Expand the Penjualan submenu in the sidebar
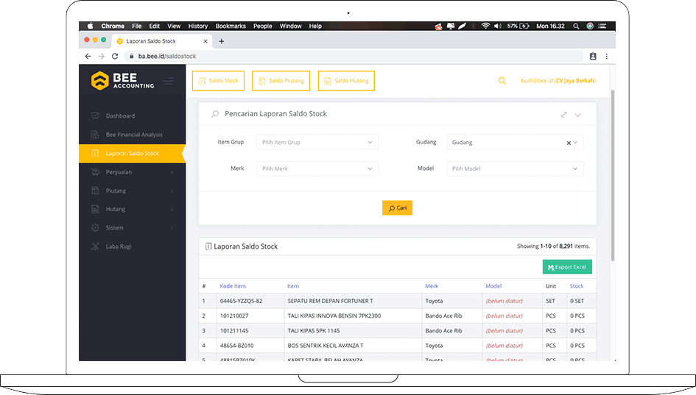 (x=131, y=172)
